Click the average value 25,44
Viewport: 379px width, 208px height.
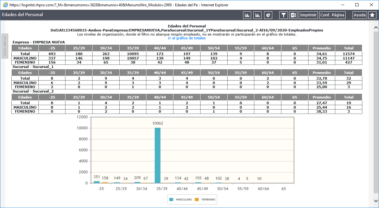click(322, 107)
